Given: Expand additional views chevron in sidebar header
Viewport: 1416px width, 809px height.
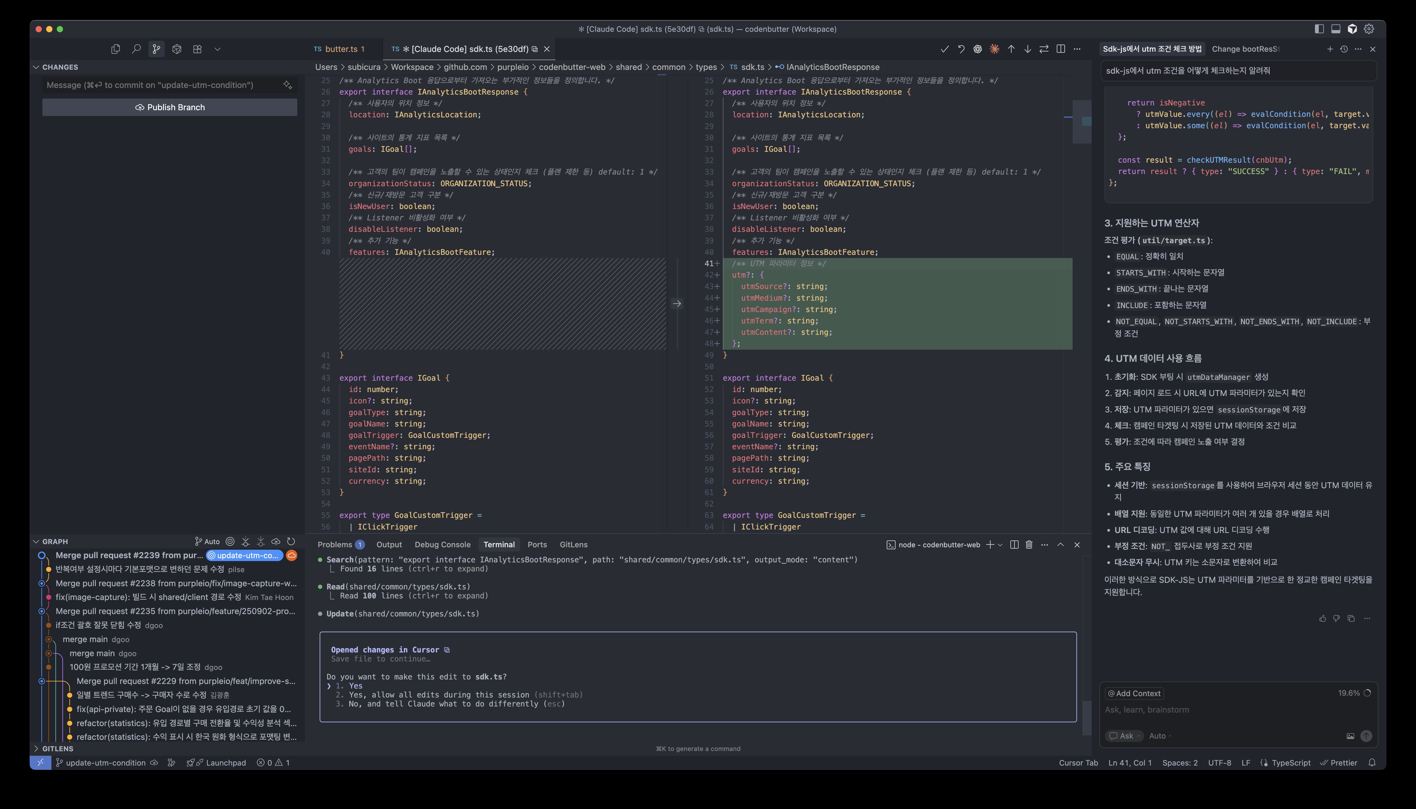Looking at the screenshot, I should click(x=217, y=49).
